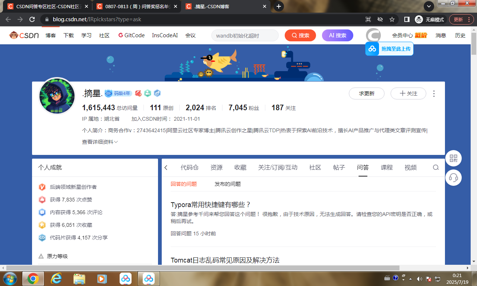Click the 求更新 button

point(367,93)
